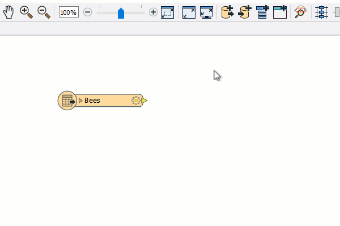Add a Transformer from the toolbar
Screen dimensions: 340x226
[262, 12]
